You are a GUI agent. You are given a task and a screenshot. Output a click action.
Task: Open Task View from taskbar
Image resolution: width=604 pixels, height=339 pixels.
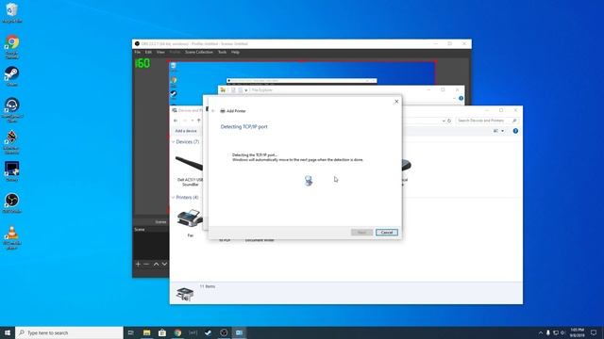pos(131,332)
